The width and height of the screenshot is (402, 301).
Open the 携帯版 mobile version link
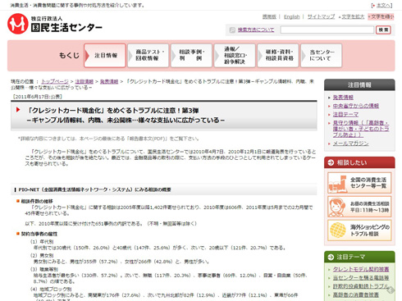tap(269, 16)
